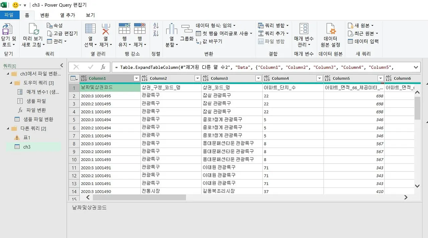
Task: Click the Group By (그룹화) icon
Action: (x=187, y=29)
